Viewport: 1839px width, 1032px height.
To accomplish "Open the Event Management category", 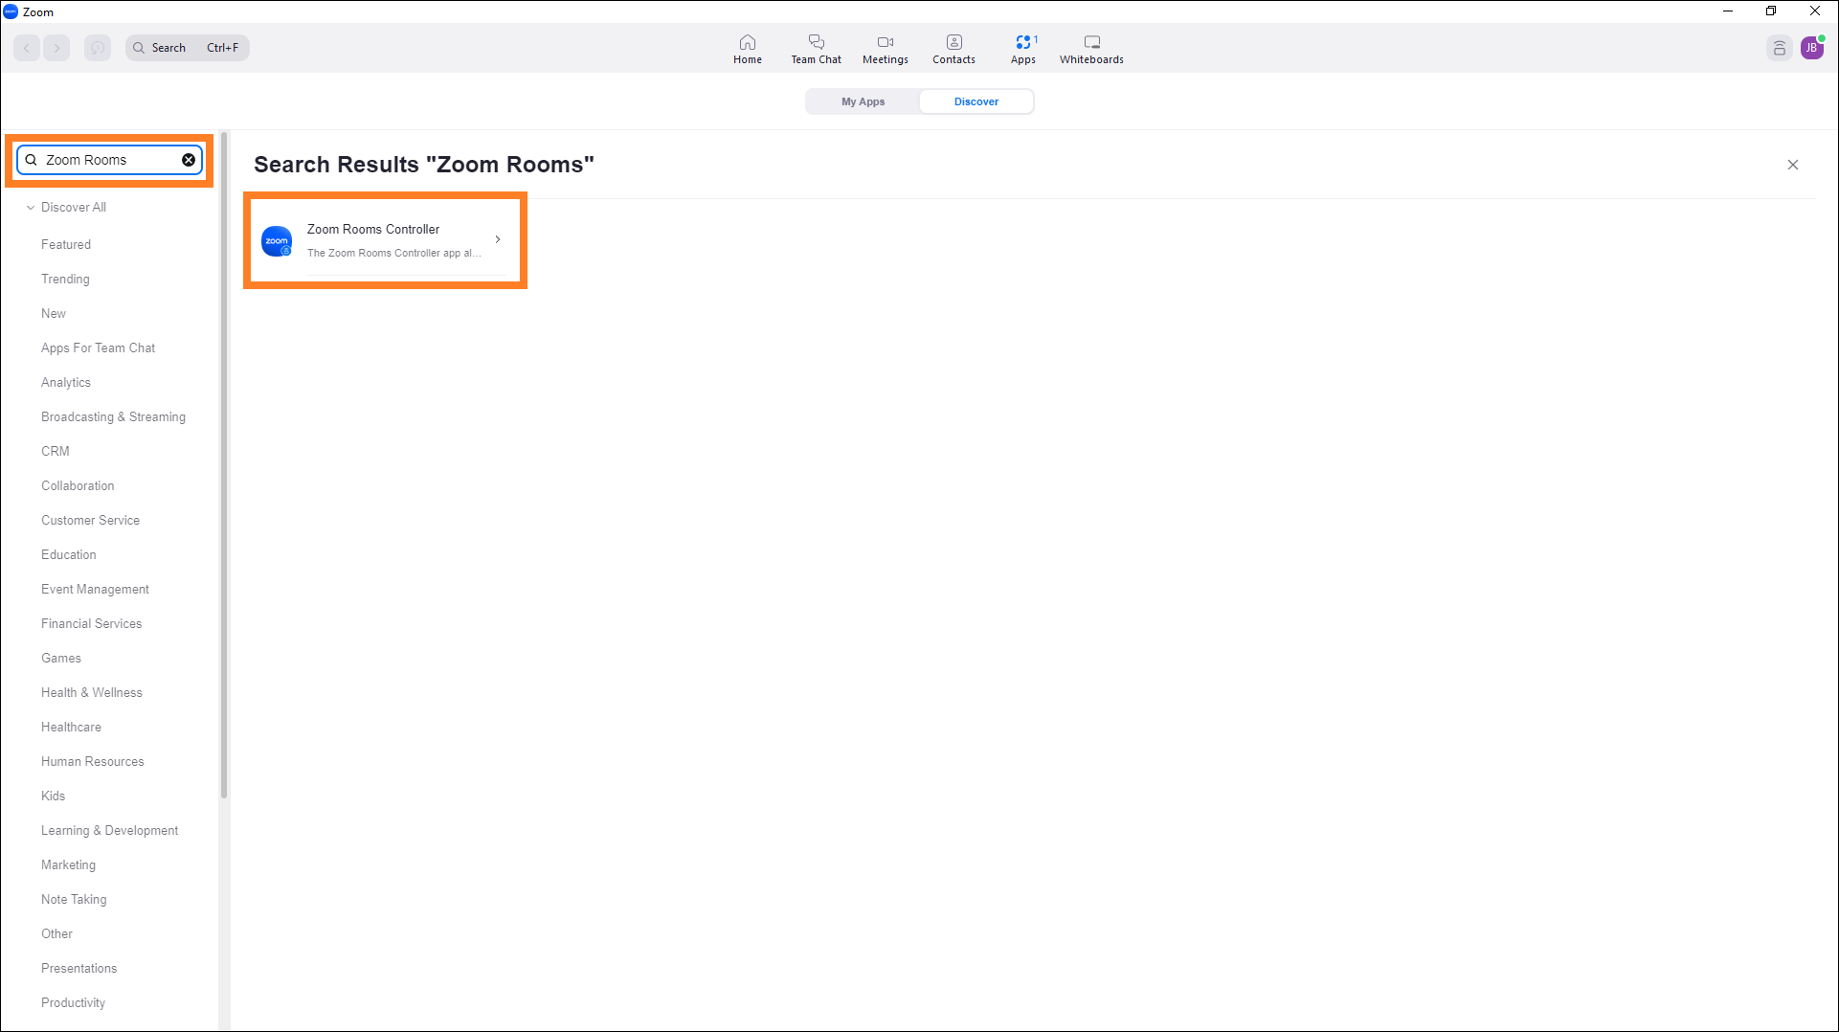I will click(x=95, y=589).
